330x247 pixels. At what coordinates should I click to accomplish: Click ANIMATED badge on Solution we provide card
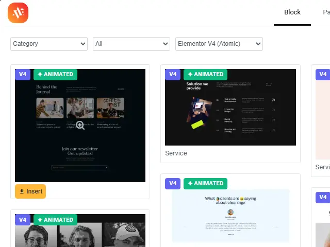205,74
